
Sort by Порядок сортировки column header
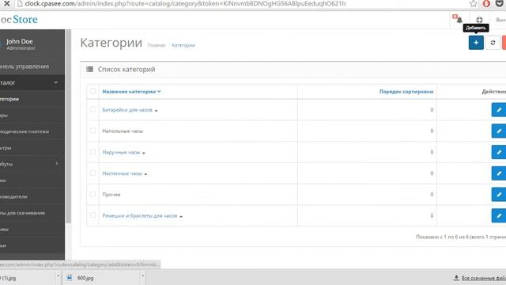pos(406,92)
